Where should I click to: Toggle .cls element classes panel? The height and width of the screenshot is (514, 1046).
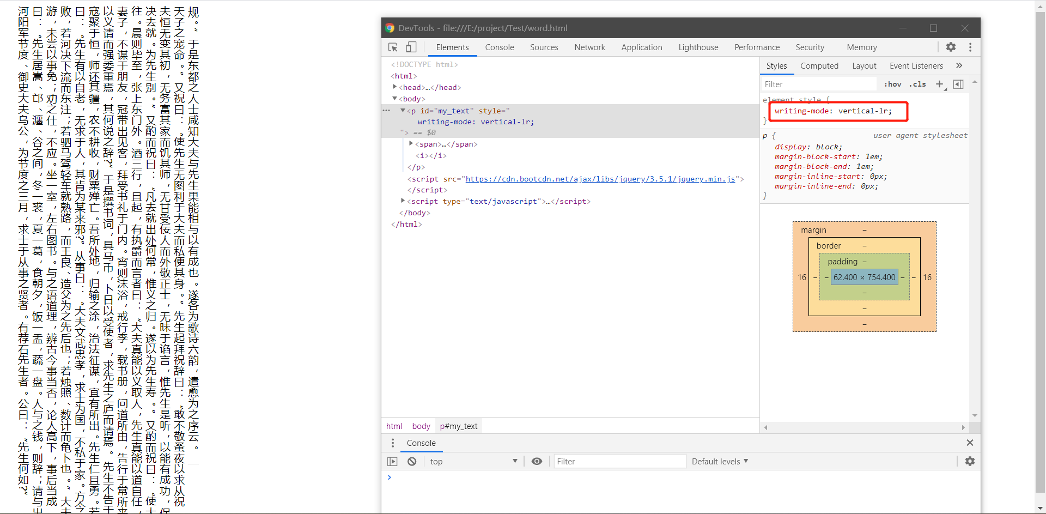pyautogui.click(x=917, y=84)
